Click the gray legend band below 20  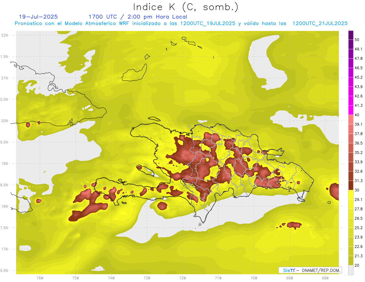click(x=351, y=270)
